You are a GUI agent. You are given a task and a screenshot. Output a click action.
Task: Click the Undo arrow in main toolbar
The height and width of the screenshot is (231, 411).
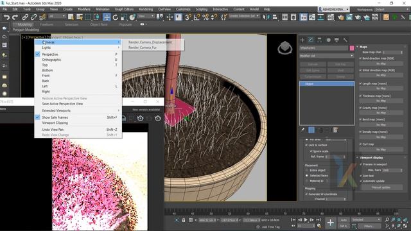click(6, 17)
